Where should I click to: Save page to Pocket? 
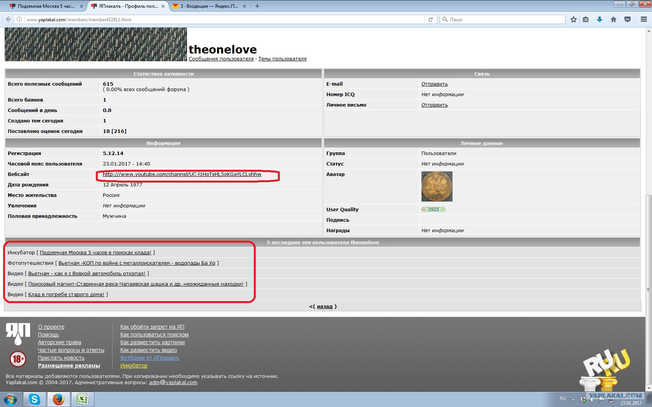pos(628,19)
